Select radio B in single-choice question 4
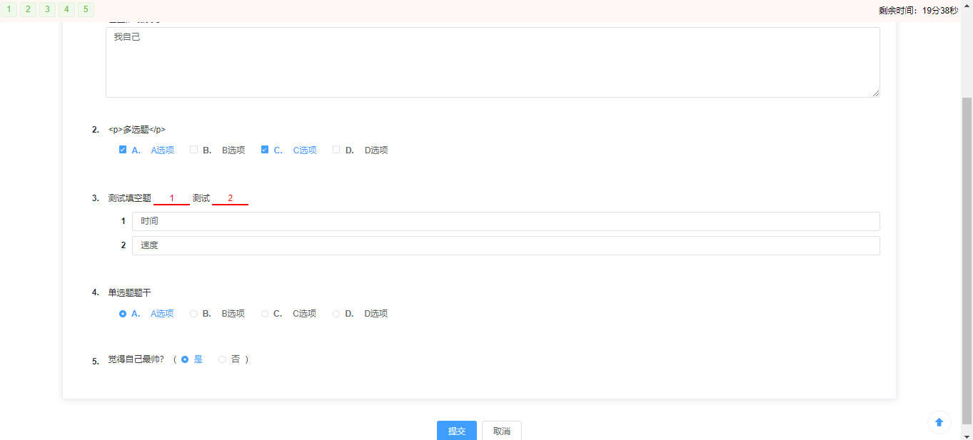This screenshot has width=973, height=440. (x=193, y=314)
